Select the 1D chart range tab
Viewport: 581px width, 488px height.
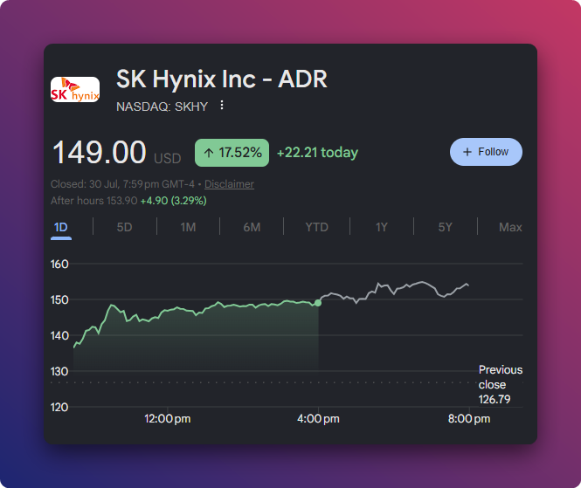point(61,227)
